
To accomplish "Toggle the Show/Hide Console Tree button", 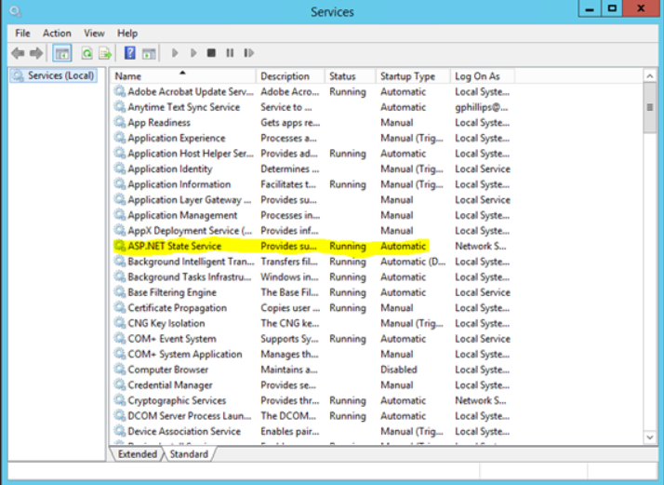I will pos(62,53).
